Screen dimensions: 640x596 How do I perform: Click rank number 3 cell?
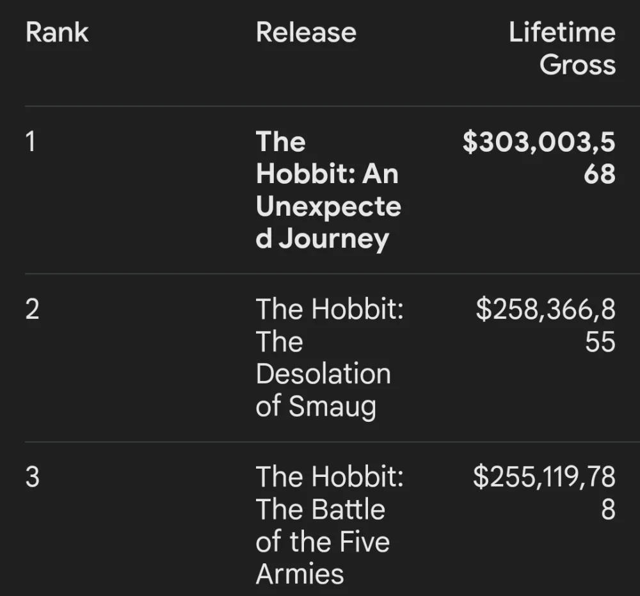[32, 476]
